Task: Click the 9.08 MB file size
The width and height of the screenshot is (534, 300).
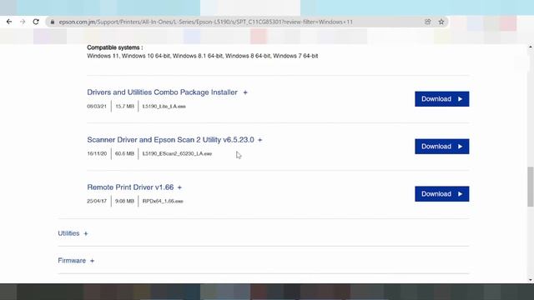Action: (124, 202)
